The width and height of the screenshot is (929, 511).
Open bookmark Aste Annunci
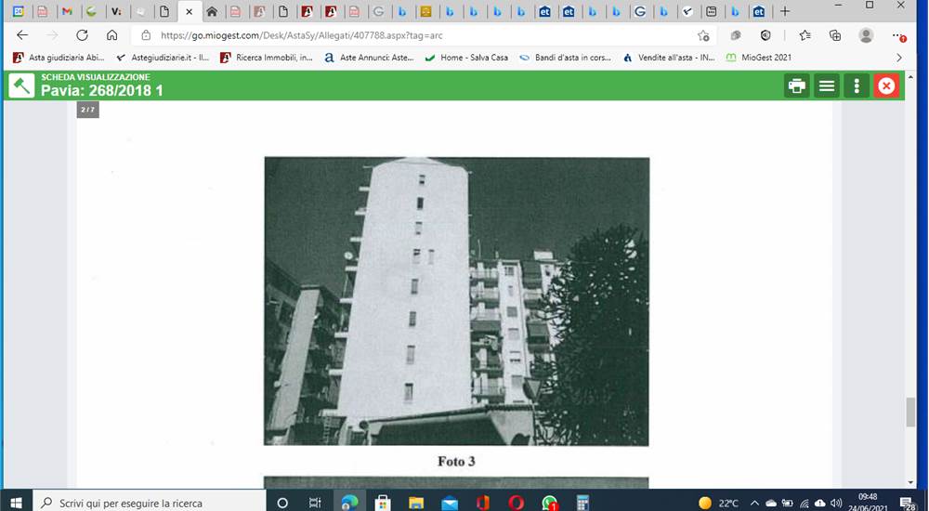(369, 58)
